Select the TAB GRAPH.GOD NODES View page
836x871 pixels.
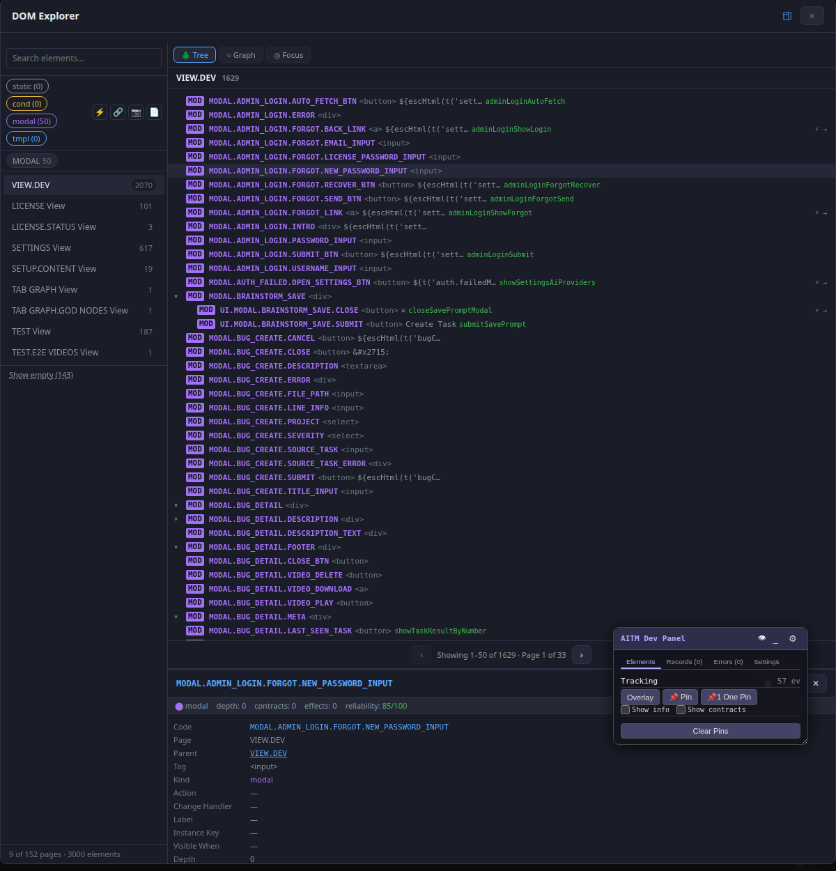(x=84, y=311)
